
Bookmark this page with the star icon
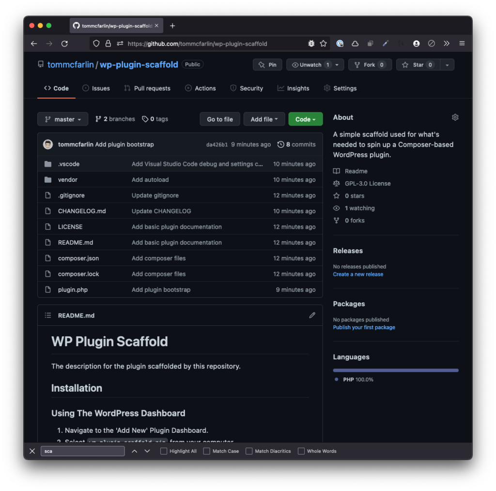(x=323, y=44)
